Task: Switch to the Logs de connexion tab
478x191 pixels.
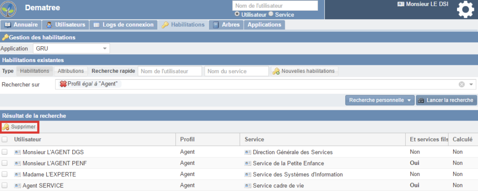Action: pyautogui.click(x=123, y=25)
